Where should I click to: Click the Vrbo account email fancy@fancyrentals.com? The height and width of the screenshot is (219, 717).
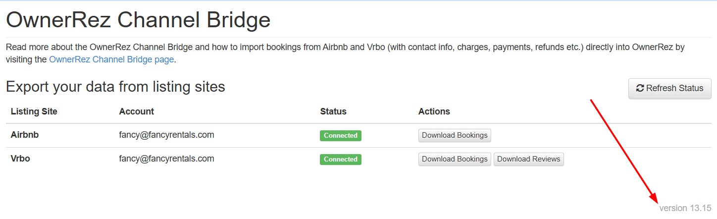[166, 159]
